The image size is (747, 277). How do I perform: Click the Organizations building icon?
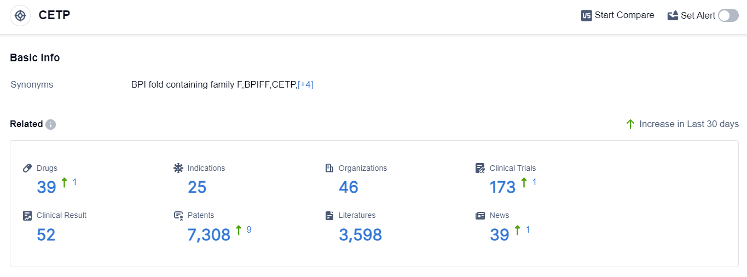pos(329,168)
